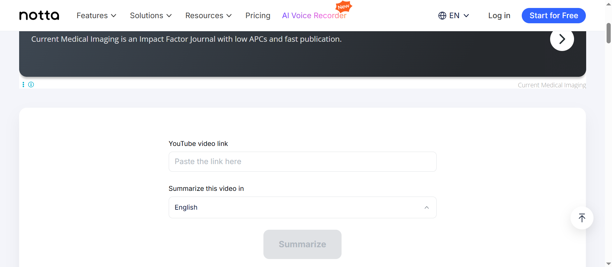Click the scrollbar down arrow
The image size is (612, 267).
pos(608,263)
